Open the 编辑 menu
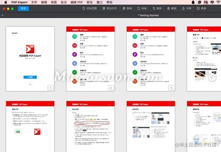The height and width of the screenshot is (152, 221). (x=44, y=2)
